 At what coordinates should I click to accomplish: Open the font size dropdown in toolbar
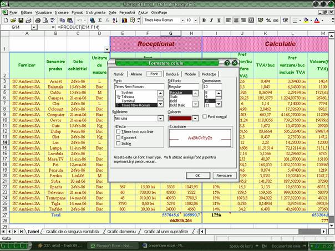click(x=195, y=21)
